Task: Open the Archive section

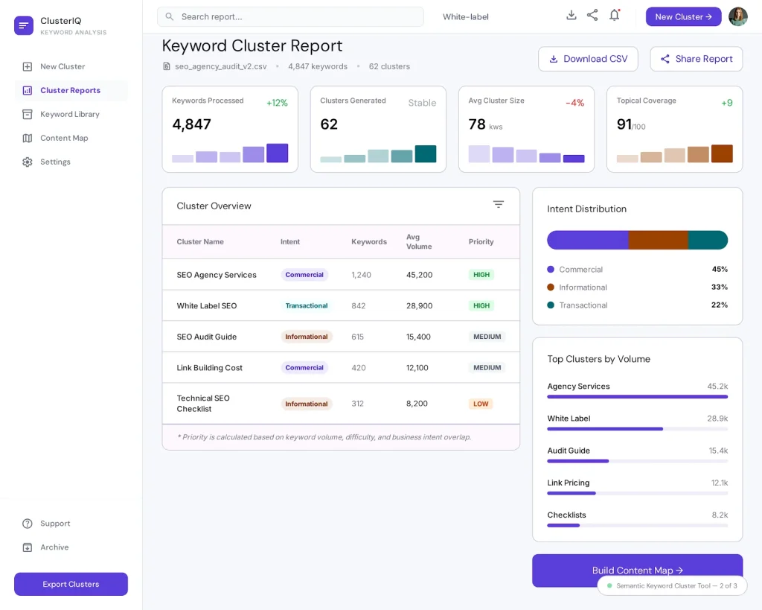Action: (71, 547)
